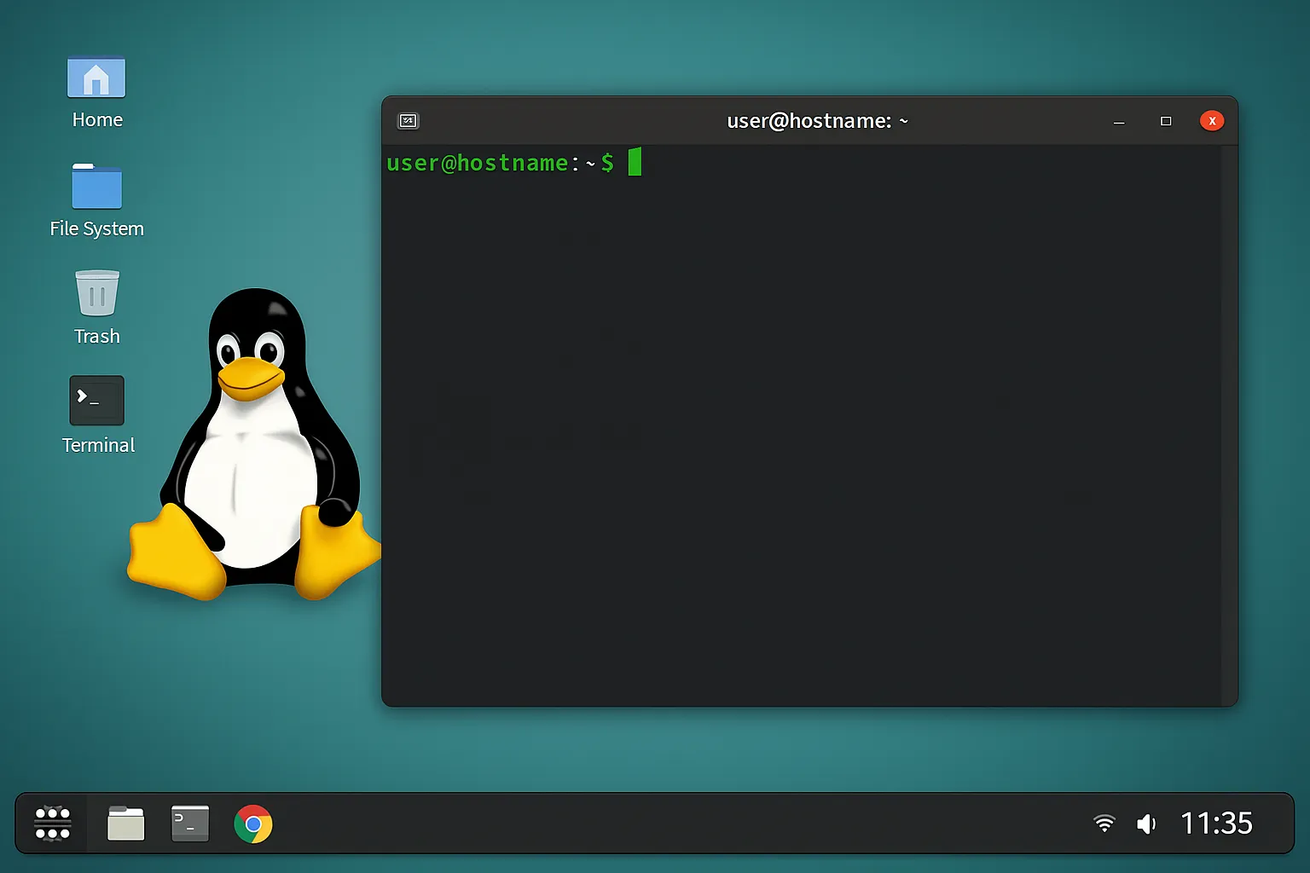
Task: Open Google Chrome from the taskbar
Action: tap(252, 824)
